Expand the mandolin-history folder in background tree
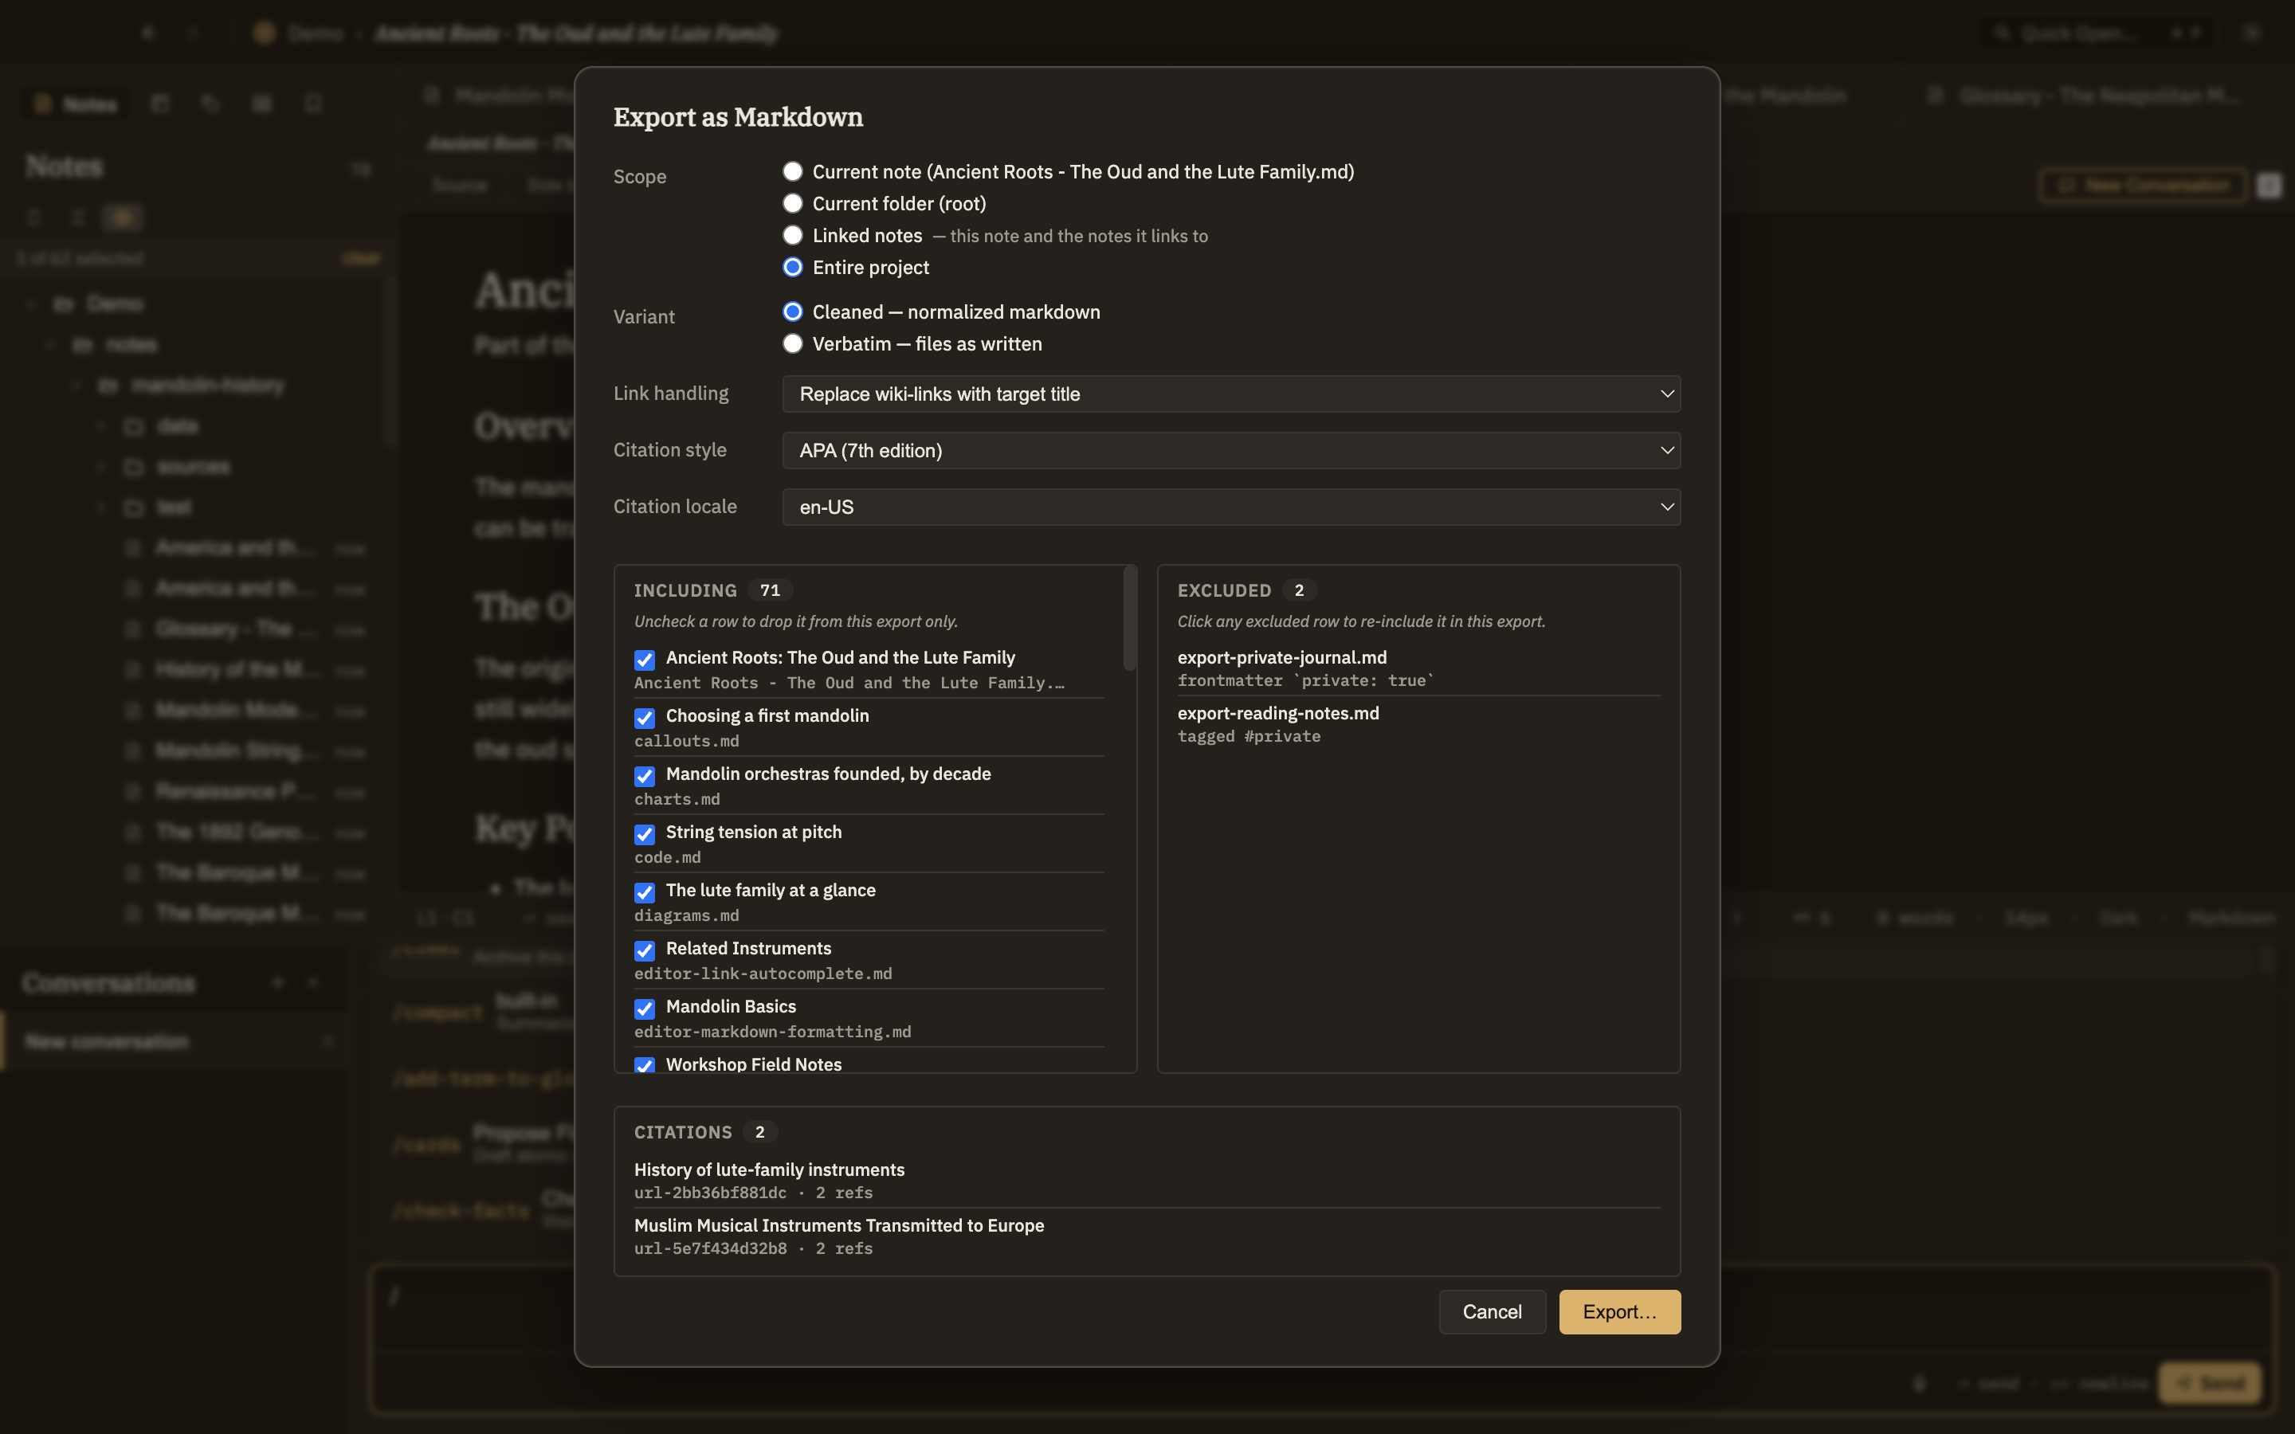This screenshot has height=1434, width=2295. point(76,385)
